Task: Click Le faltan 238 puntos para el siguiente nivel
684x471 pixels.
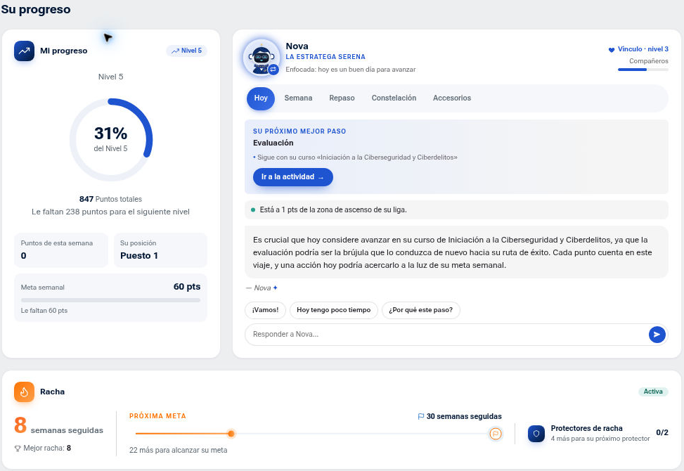Action: [110, 212]
